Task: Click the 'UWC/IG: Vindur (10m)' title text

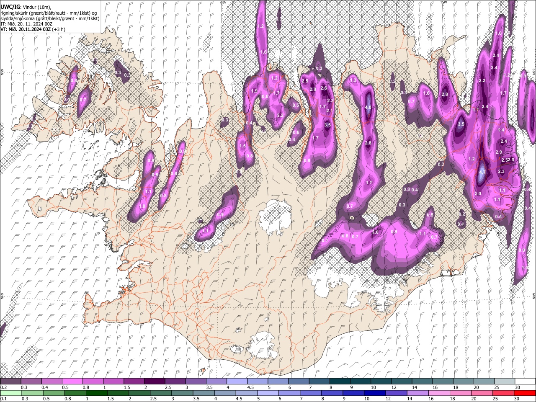Action: [x=26, y=7]
